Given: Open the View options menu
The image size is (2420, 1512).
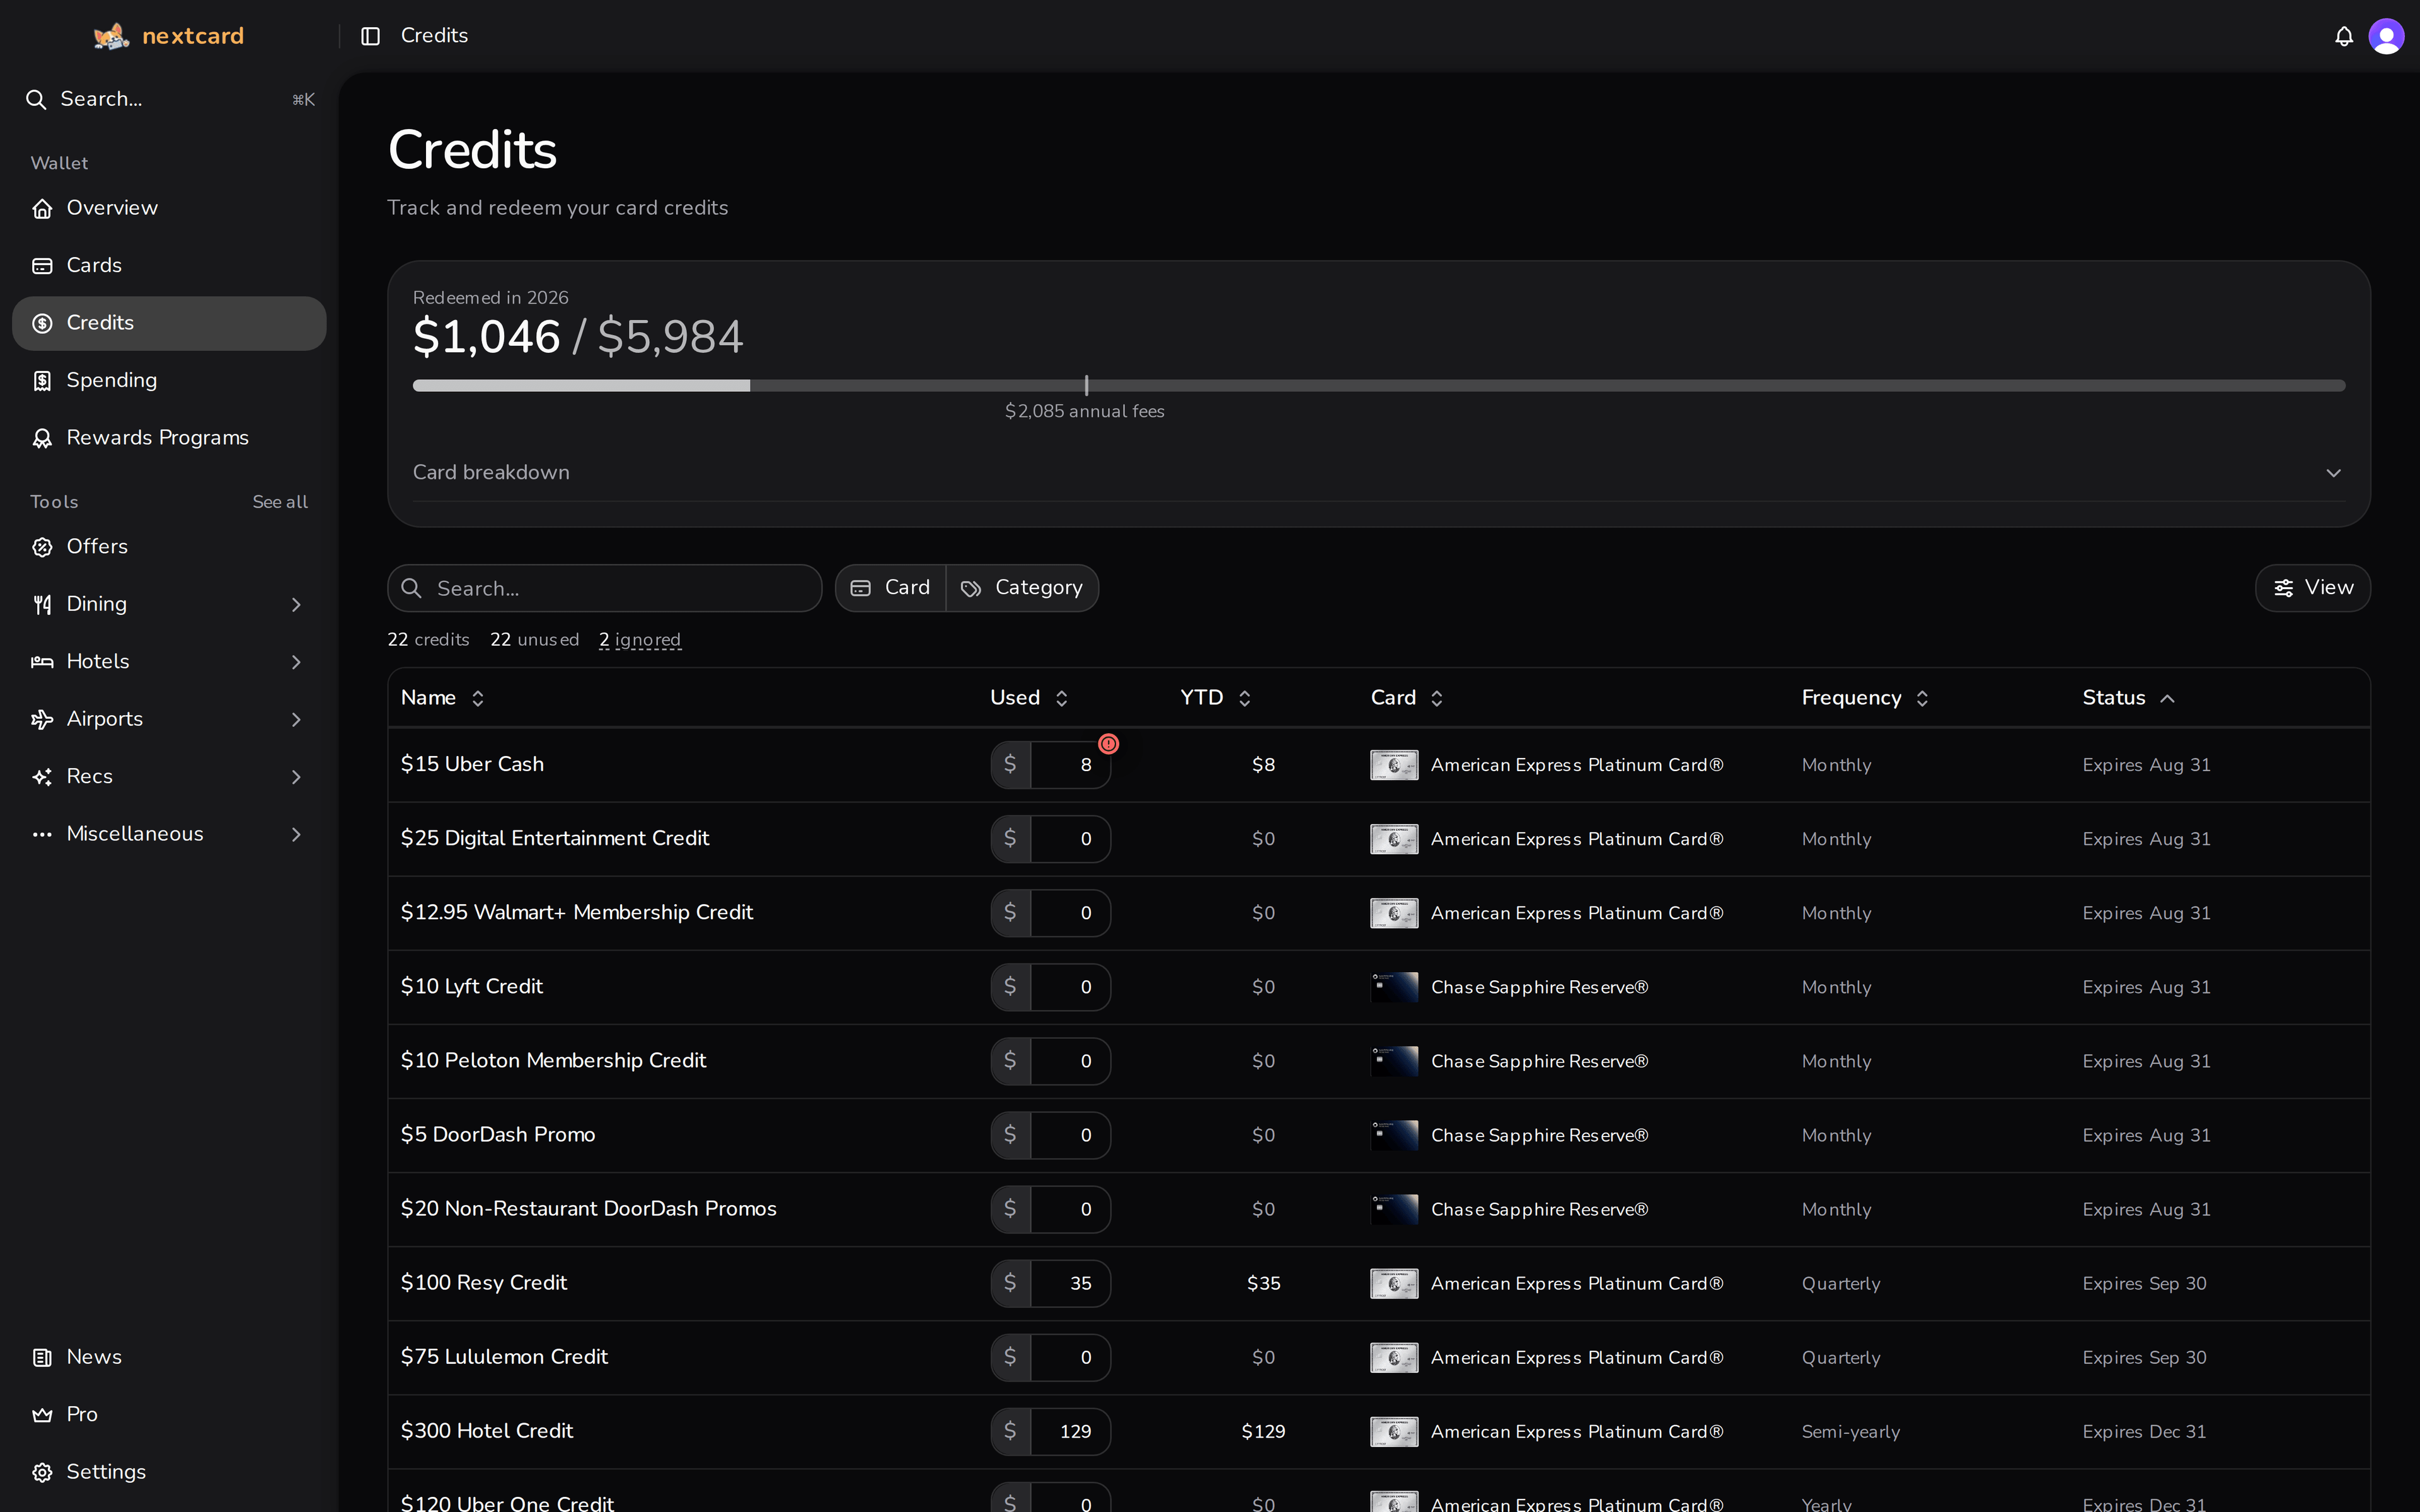Looking at the screenshot, I should click(x=2312, y=588).
